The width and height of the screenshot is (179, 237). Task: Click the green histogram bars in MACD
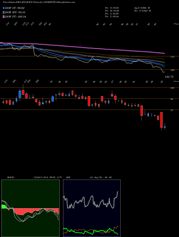[x=4, y=206]
